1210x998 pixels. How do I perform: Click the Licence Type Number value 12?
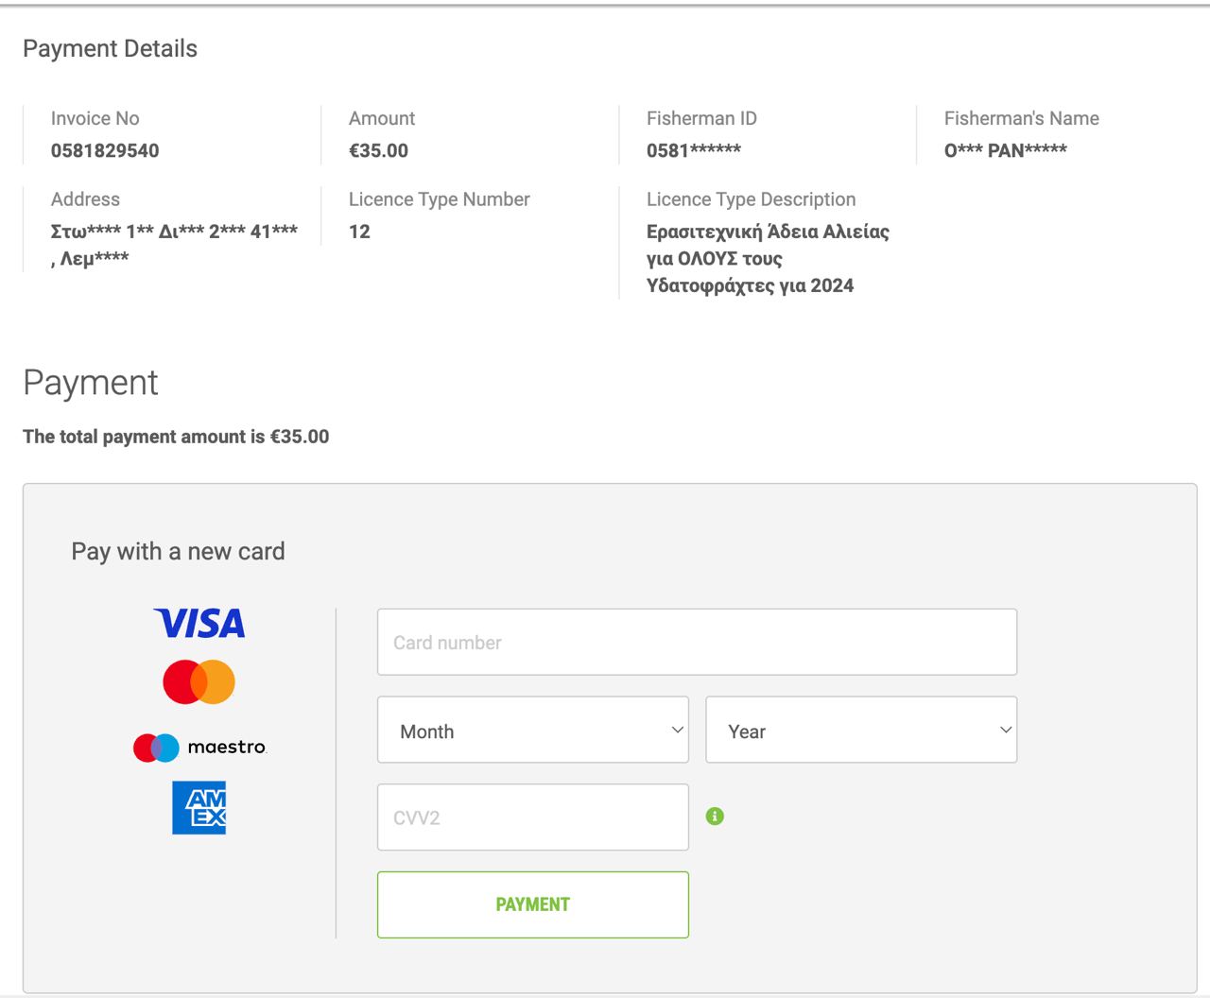click(359, 232)
